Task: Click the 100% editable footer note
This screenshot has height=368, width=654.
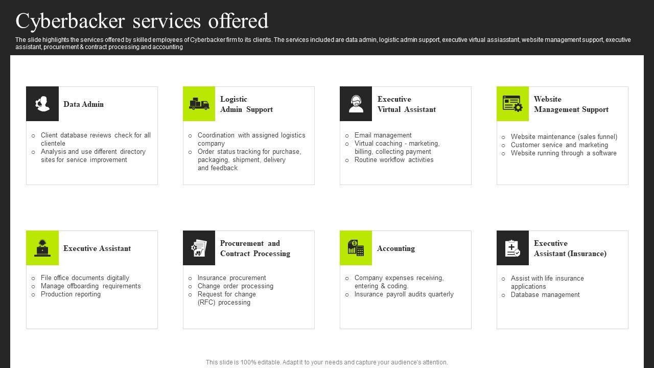Action: (x=327, y=362)
